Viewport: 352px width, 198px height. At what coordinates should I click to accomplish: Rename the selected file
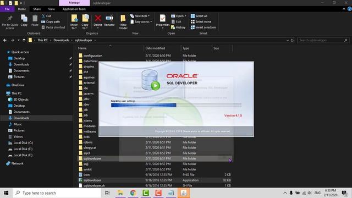click(109, 21)
